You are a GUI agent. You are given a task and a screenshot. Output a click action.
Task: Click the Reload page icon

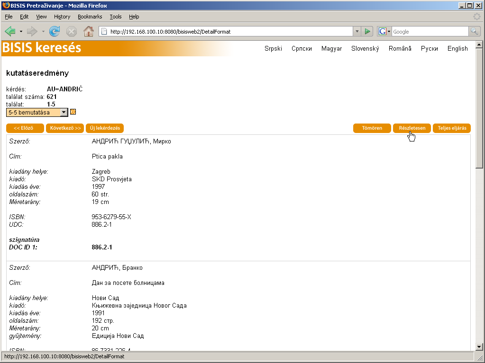coord(55,32)
